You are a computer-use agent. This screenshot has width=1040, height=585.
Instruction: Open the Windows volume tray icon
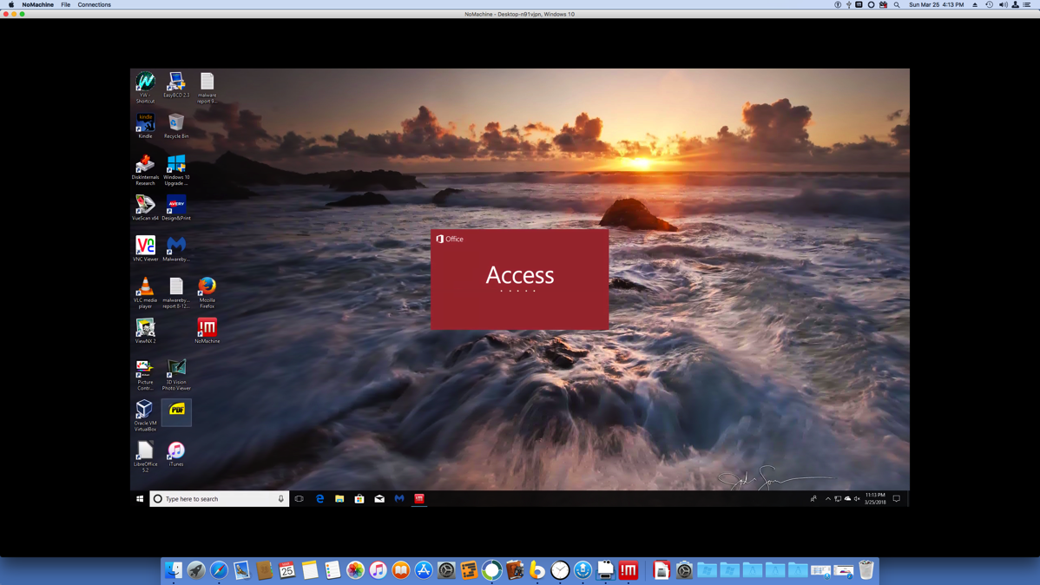pyautogui.click(x=857, y=499)
